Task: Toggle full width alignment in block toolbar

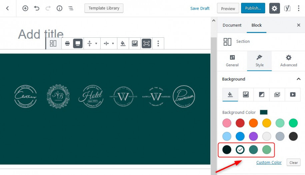Action: [x=78, y=43]
